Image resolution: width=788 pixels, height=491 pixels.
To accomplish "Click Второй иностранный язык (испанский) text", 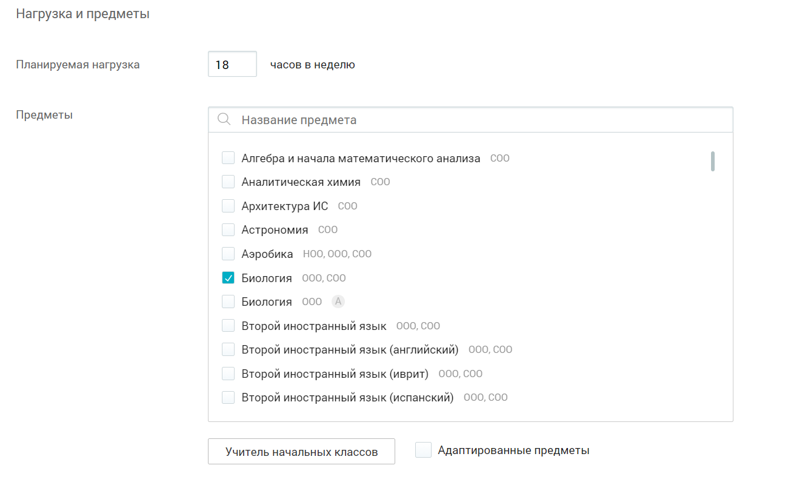I will click(347, 398).
